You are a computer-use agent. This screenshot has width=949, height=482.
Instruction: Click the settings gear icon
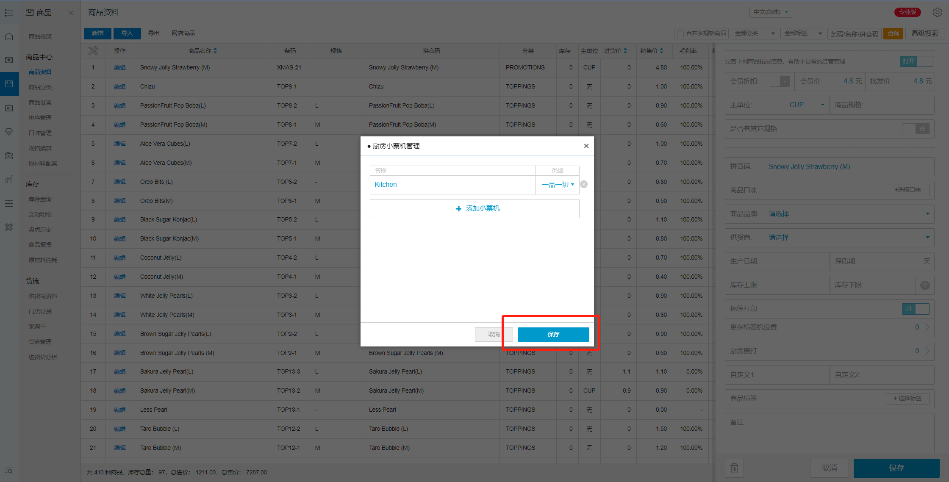coord(938,12)
